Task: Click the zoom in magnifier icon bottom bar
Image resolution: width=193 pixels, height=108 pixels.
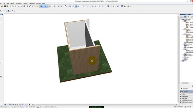Action: tap(15, 104)
